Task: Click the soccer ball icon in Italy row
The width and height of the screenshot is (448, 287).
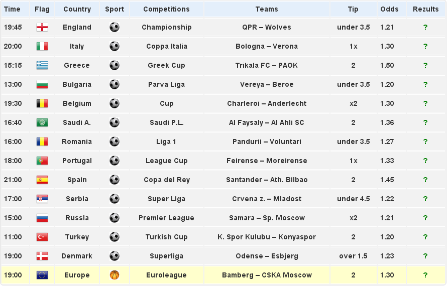Action: click(x=115, y=46)
